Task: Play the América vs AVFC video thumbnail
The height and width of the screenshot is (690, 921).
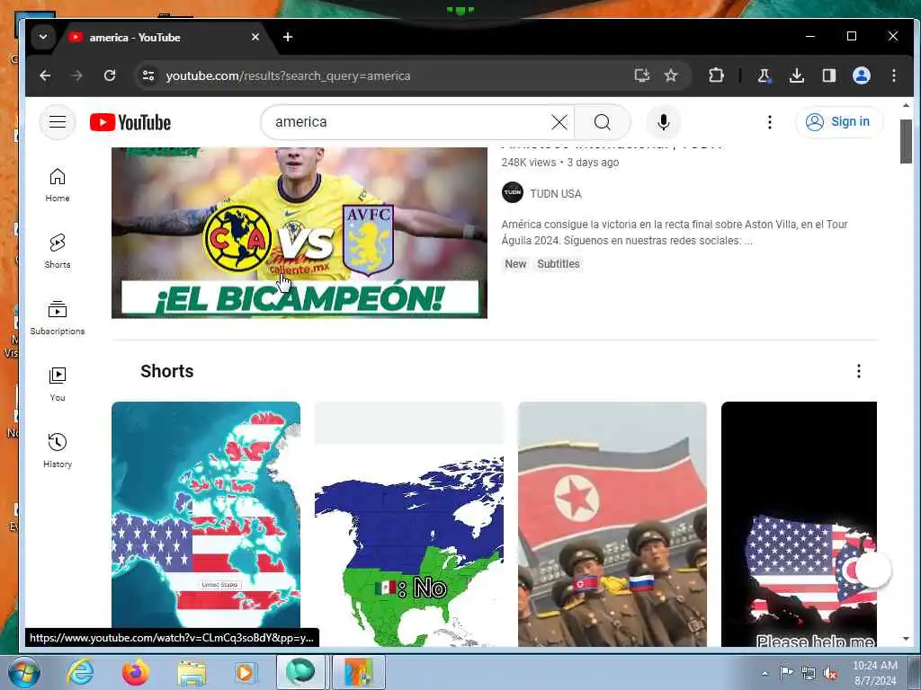Action: [299, 233]
